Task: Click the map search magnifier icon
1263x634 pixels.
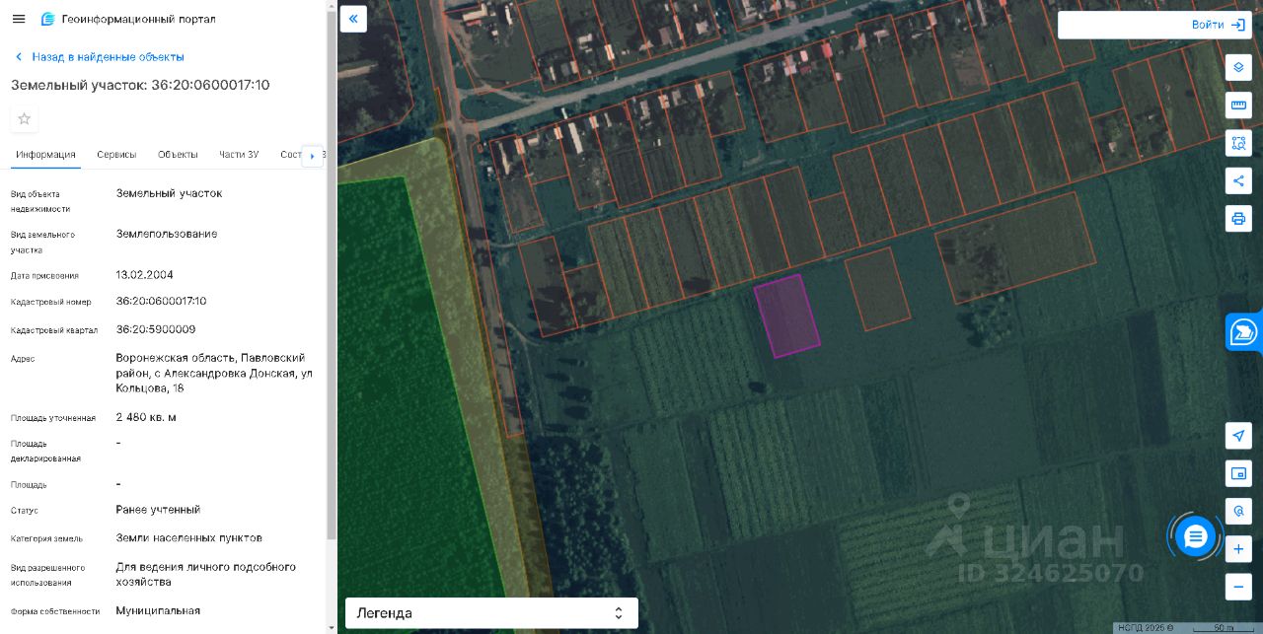Action: (x=1238, y=511)
